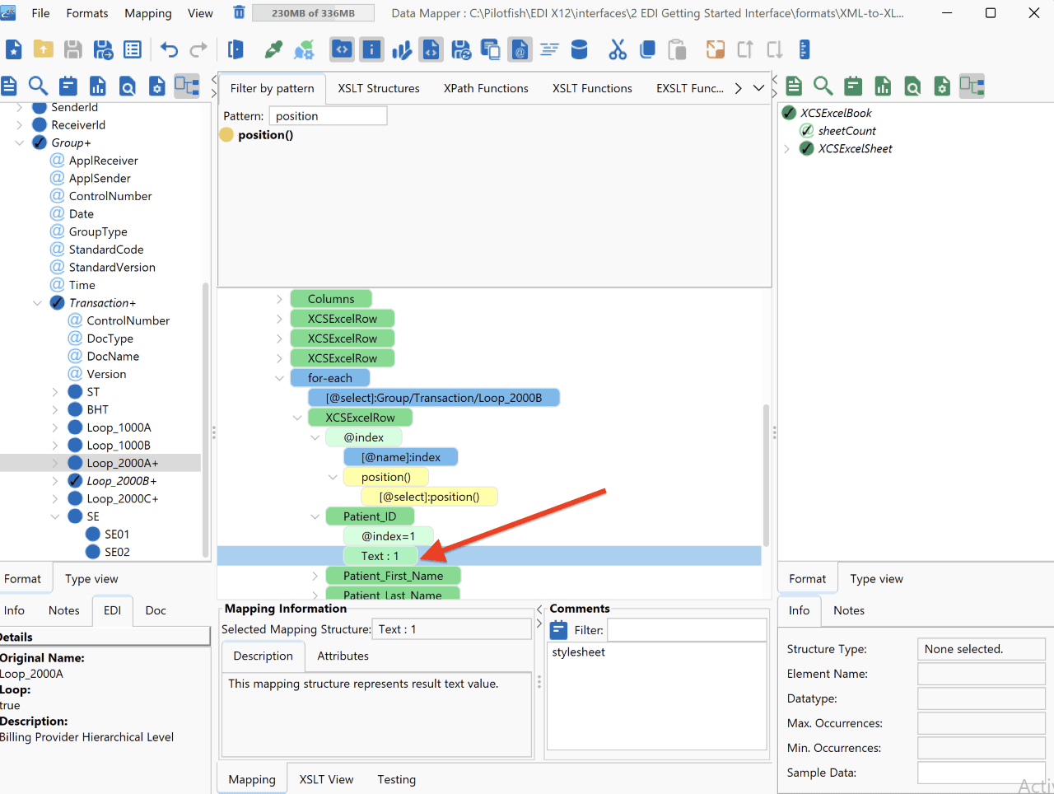Click the Save As disk-with-arrow icon
1054x794 pixels.
[x=103, y=49]
